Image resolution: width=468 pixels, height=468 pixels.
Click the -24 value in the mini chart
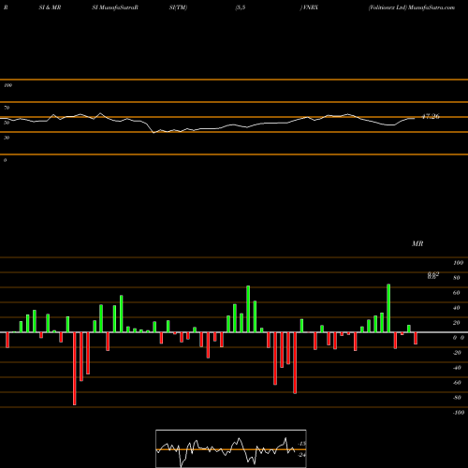click(301, 455)
